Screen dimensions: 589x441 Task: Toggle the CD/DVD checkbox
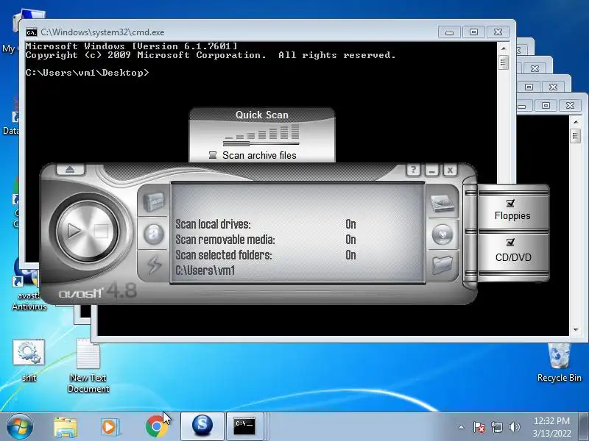(x=510, y=243)
